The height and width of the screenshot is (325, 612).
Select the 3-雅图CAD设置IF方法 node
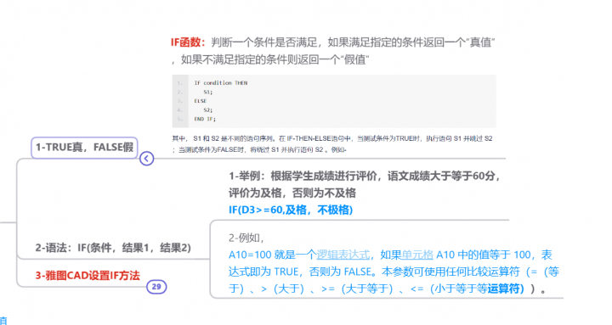(88, 276)
